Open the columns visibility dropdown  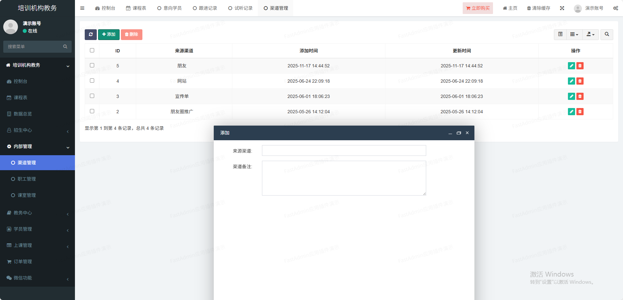click(x=574, y=34)
